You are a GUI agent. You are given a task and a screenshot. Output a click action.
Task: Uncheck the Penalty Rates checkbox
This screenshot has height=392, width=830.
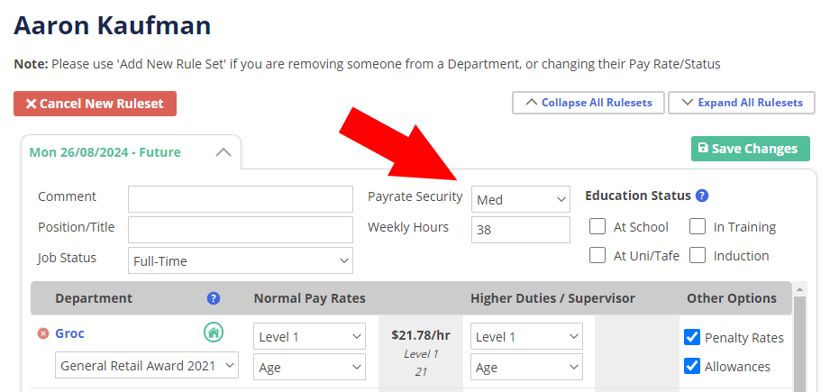click(x=692, y=338)
